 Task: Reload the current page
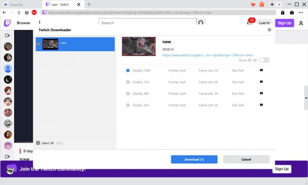pos(19,13)
